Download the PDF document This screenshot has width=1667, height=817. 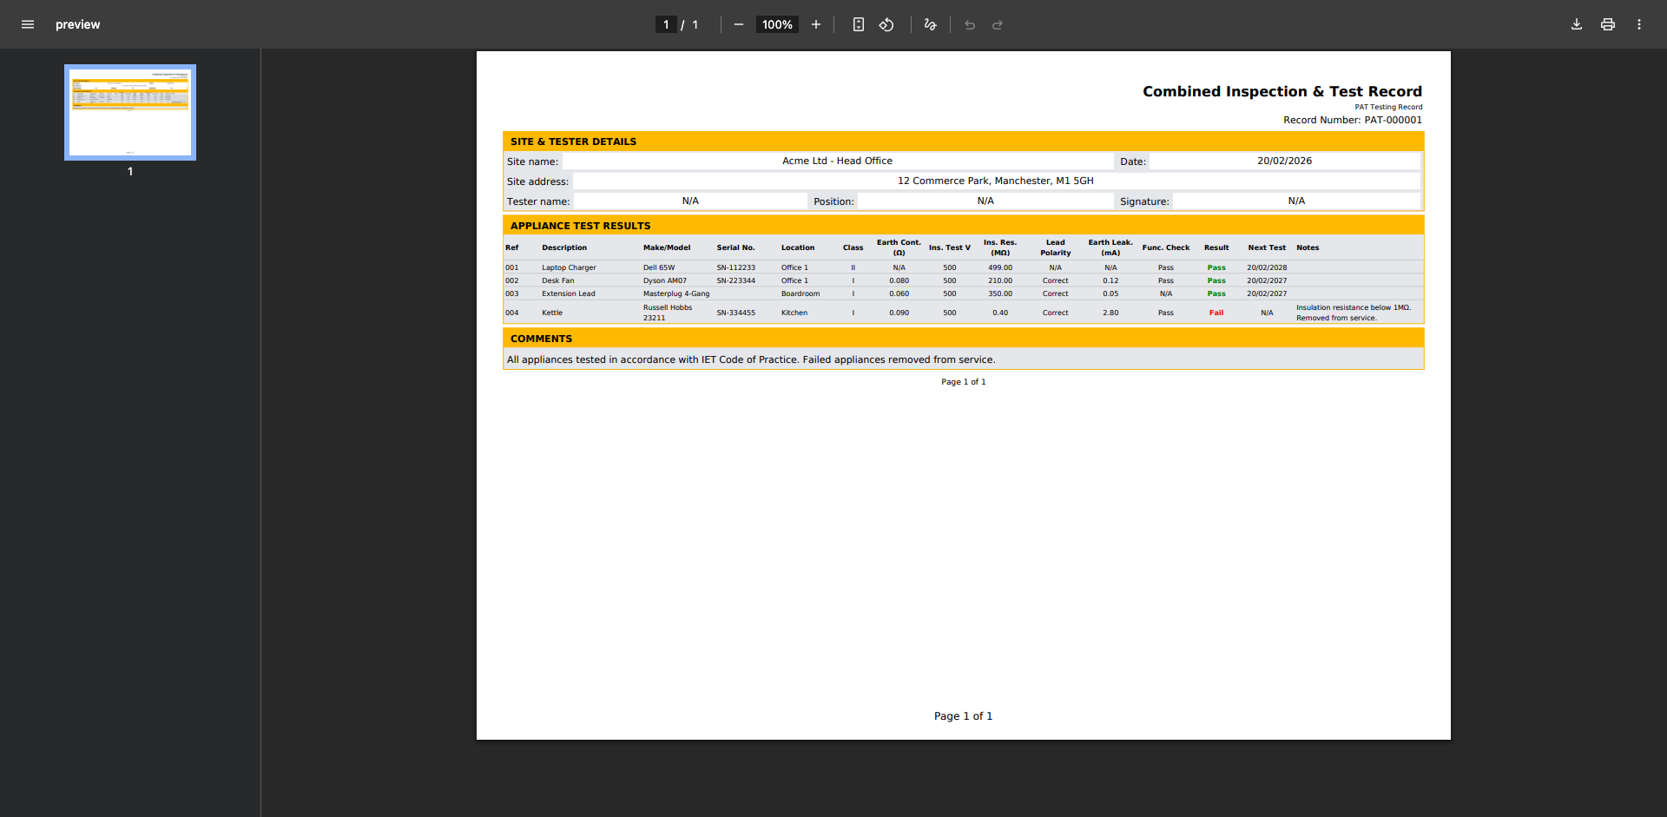pos(1576,24)
